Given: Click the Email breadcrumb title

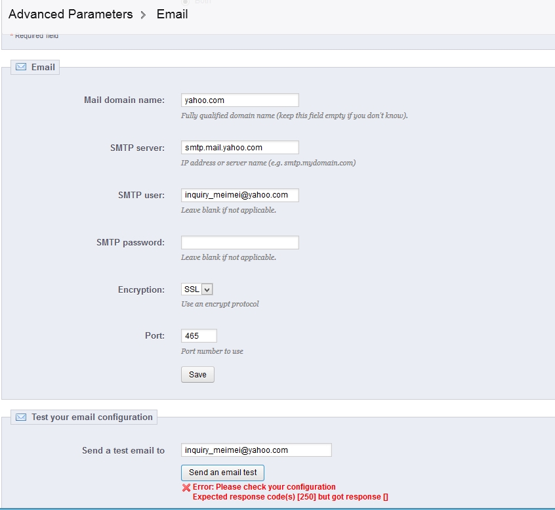Looking at the screenshot, I should click(x=172, y=14).
